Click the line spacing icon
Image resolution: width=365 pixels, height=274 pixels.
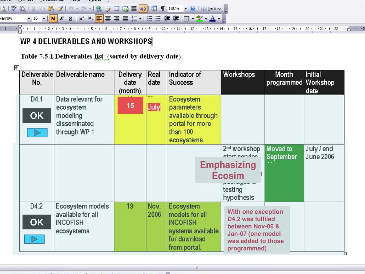click(134, 19)
